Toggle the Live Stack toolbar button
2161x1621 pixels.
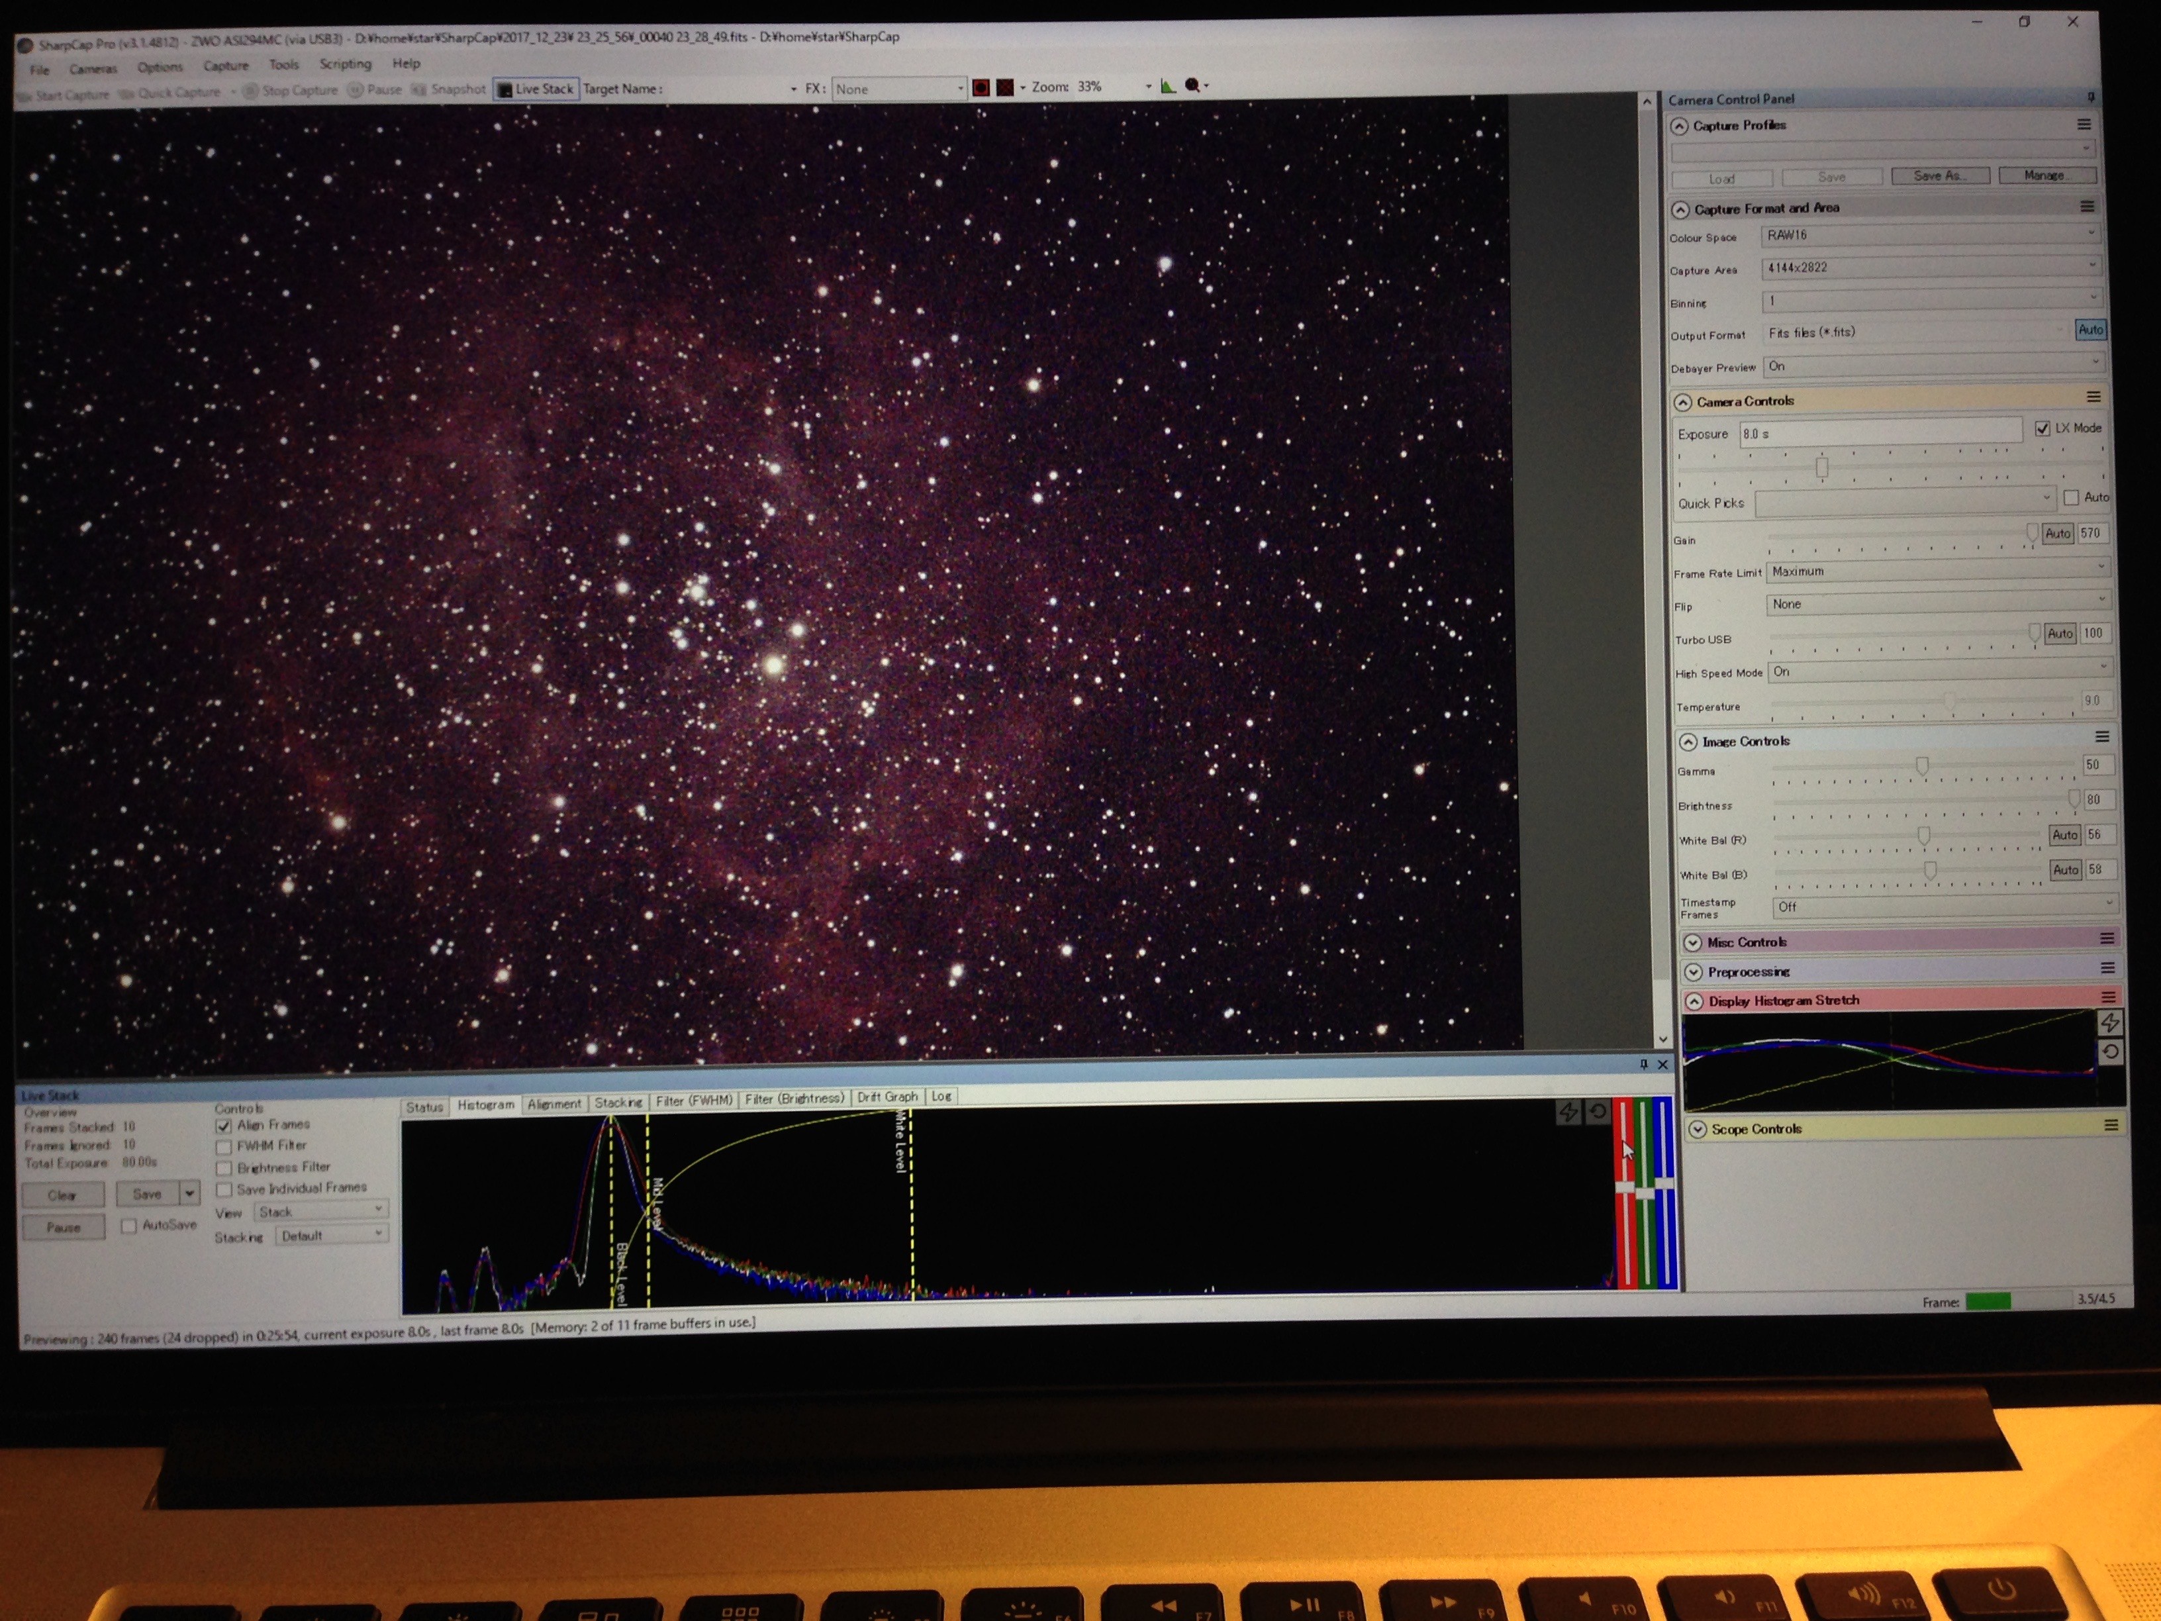[536, 89]
